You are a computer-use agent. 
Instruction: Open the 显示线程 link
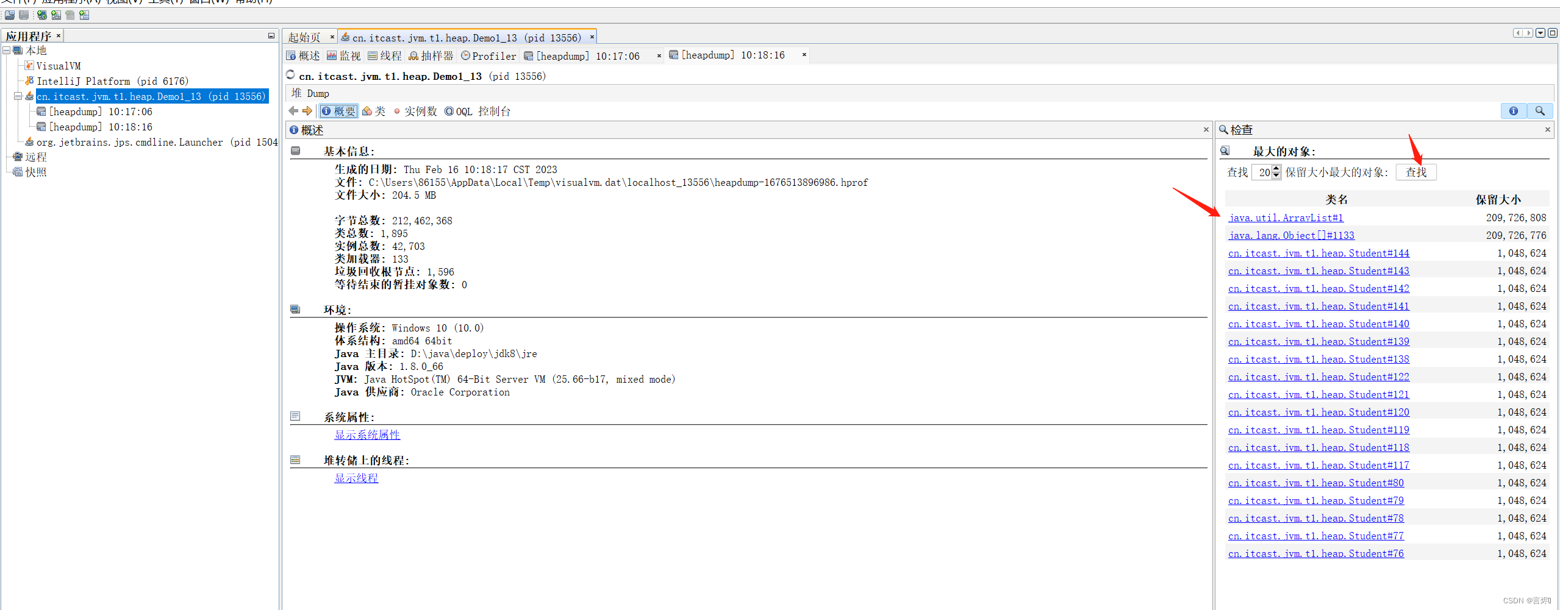[x=356, y=478]
